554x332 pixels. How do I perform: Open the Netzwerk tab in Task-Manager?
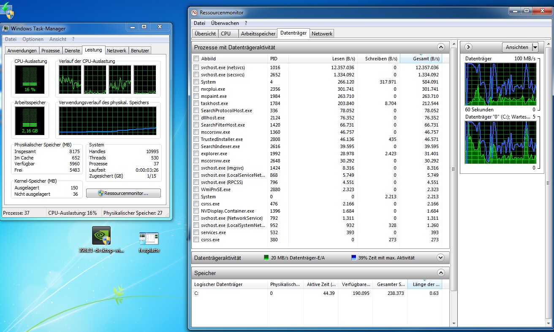coord(117,51)
